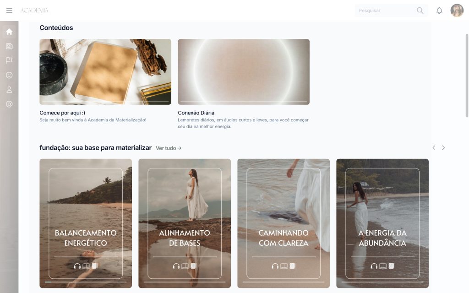This screenshot has height=293, width=469.
Task: Click the vertical page scrollbar
Action: tap(467, 76)
